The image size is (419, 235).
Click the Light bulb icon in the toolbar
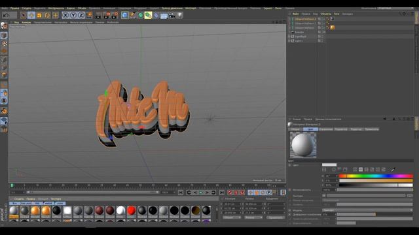click(x=180, y=16)
